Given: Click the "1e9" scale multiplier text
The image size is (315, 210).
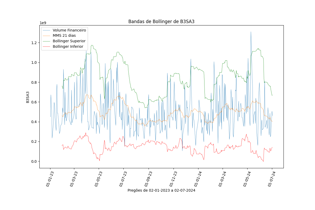Looking at the screenshot, I should point(43,23).
